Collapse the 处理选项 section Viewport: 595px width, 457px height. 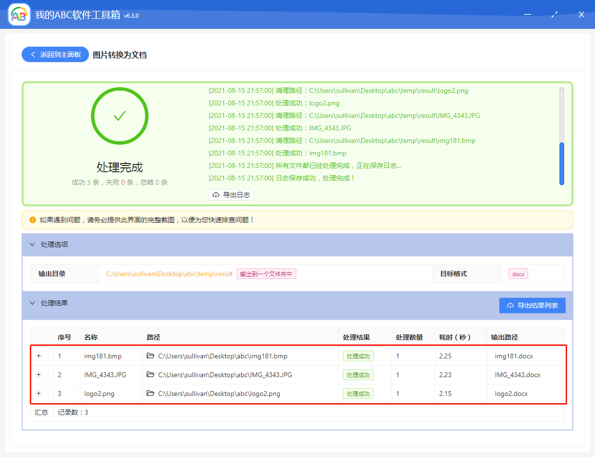[x=33, y=244]
